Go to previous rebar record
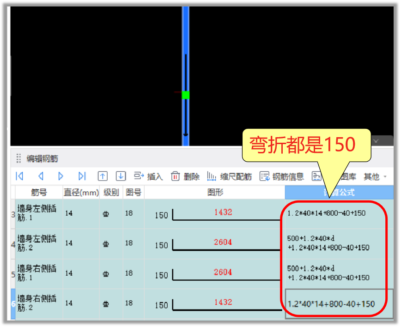The width and height of the screenshot is (401, 327). coord(40,176)
